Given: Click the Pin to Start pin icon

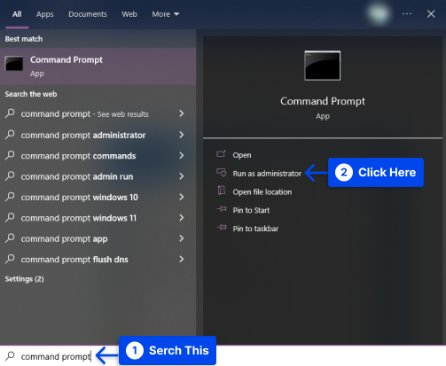Looking at the screenshot, I should (222, 209).
